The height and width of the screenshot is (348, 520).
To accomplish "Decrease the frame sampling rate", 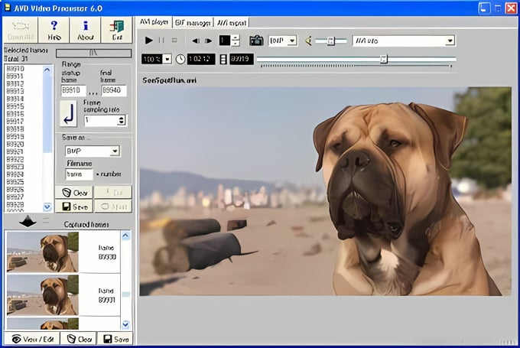I will pos(122,122).
